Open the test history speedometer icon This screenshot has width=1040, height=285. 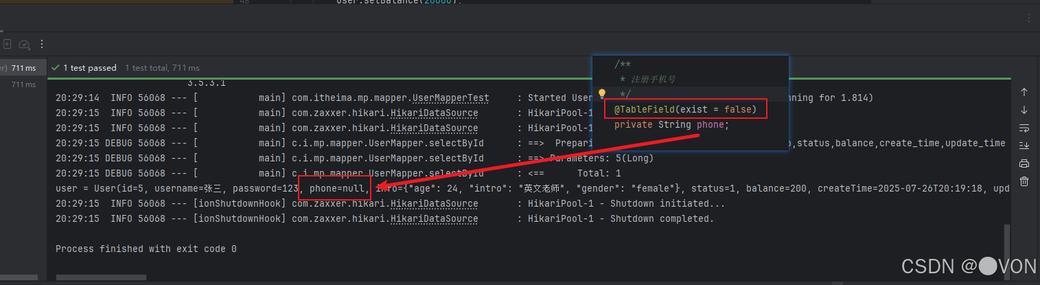[x=25, y=44]
